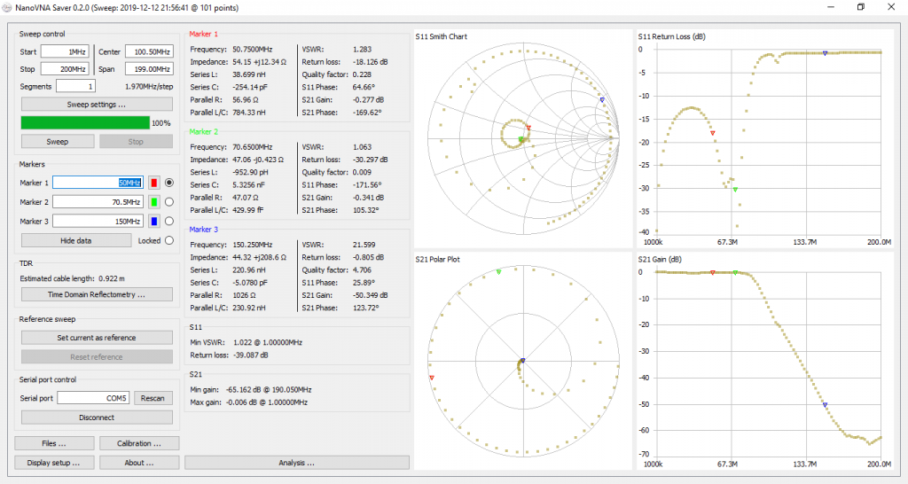908x484 pixels.
Task: Select the Locked radio button
Action: (169, 240)
